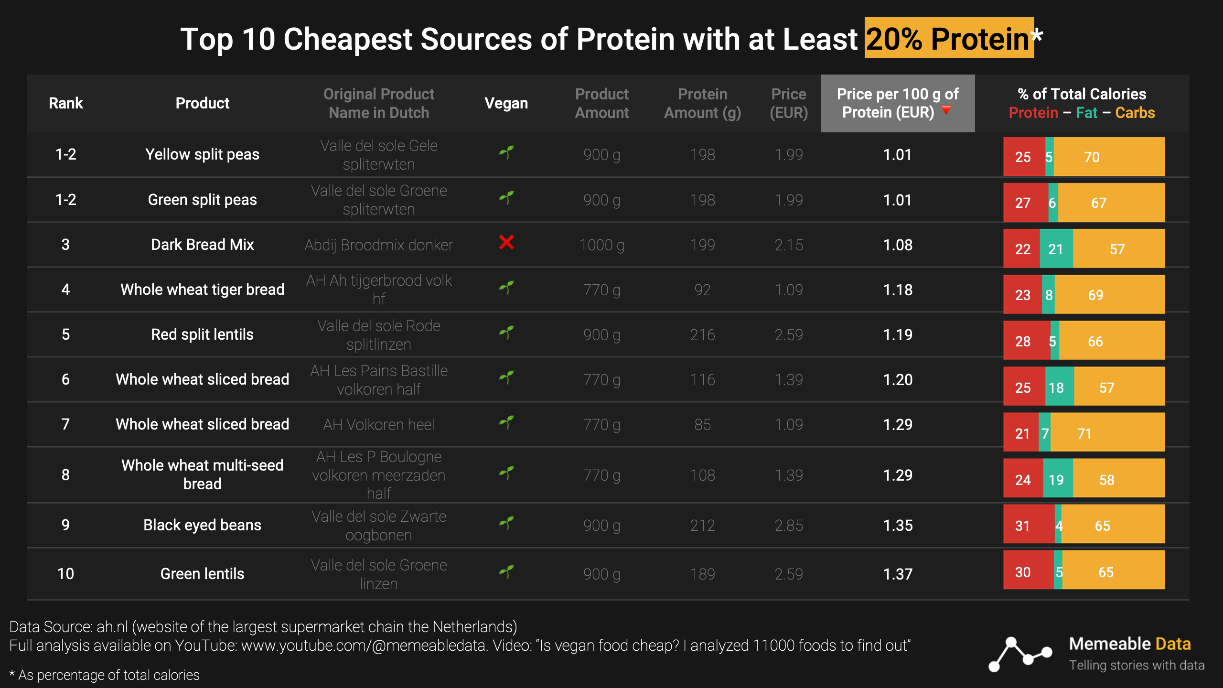Click the red X icon for Dark Bread Mix
Viewport: 1223px width, 688px height.
click(x=506, y=243)
